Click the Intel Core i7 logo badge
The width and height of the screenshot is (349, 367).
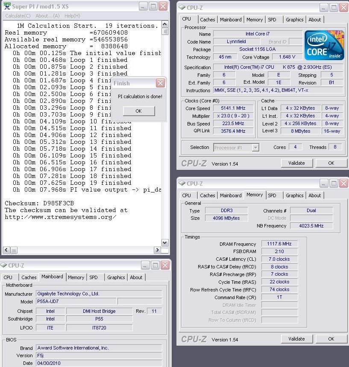(x=324, y=45)
